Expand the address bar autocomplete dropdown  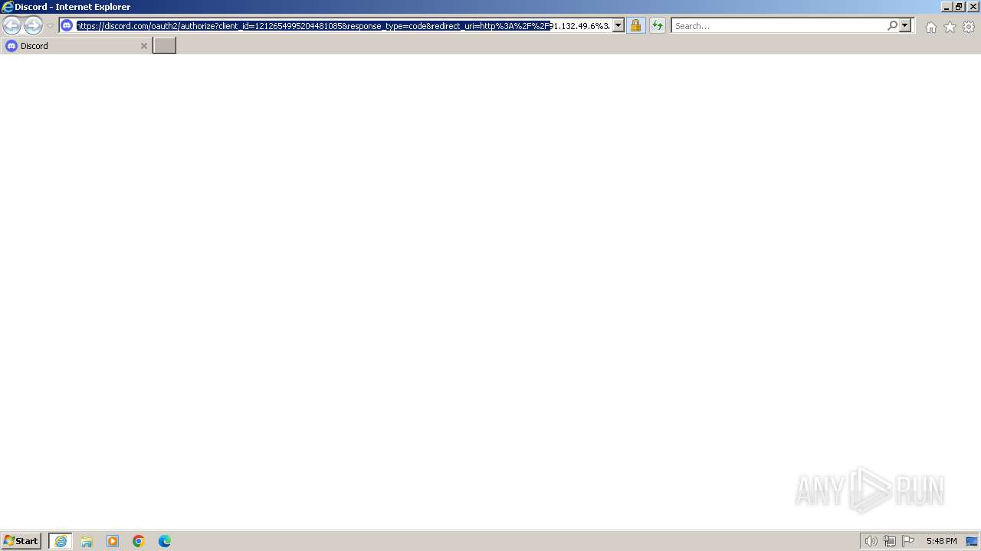(618, 26)
